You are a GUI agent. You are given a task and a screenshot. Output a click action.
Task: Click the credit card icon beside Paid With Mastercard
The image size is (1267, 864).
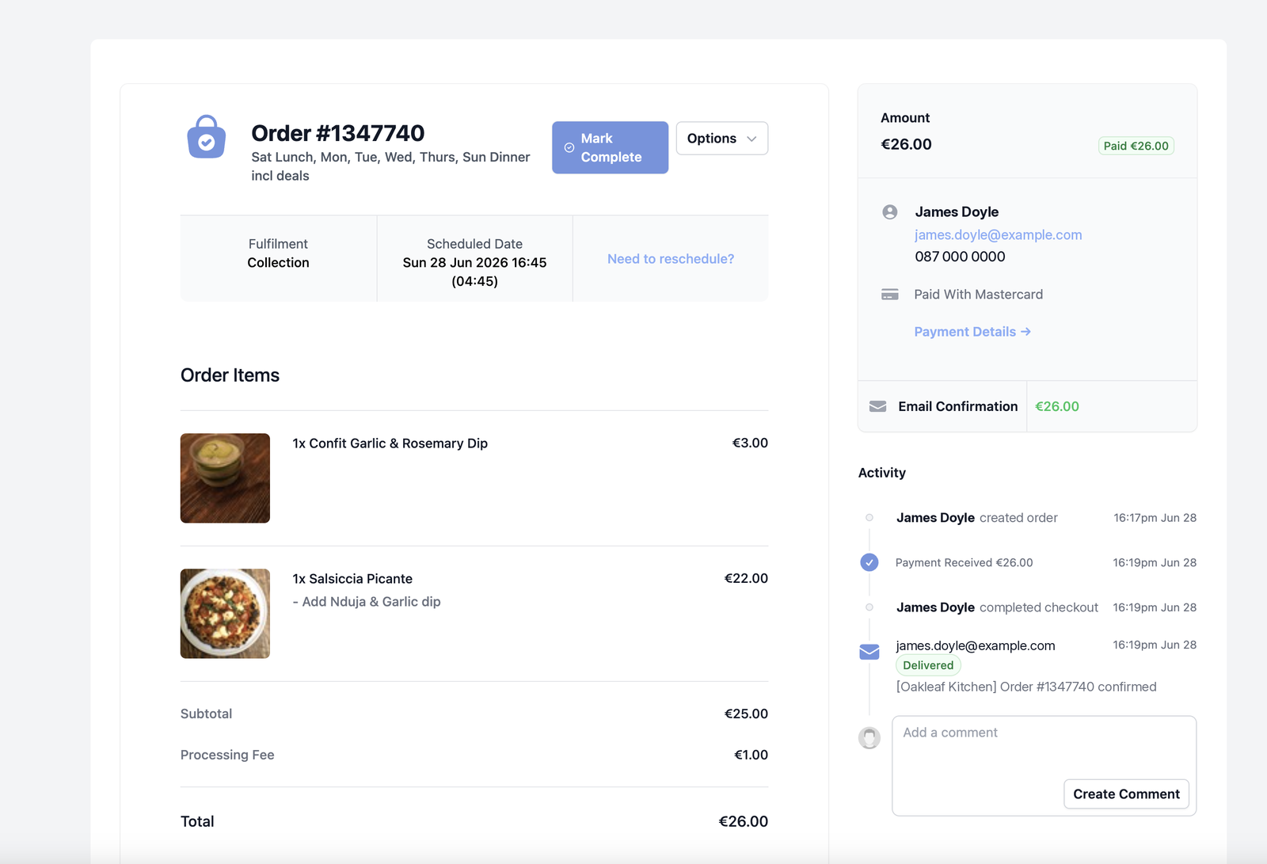890,295
